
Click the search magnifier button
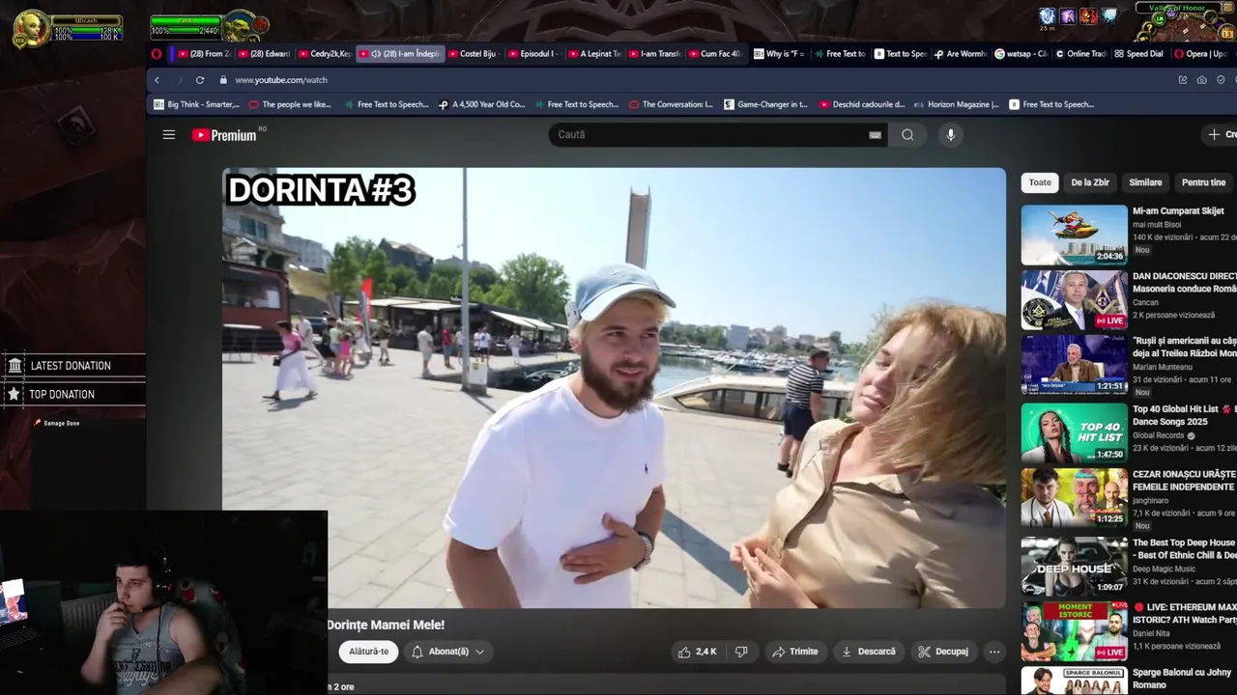(907, 135)
